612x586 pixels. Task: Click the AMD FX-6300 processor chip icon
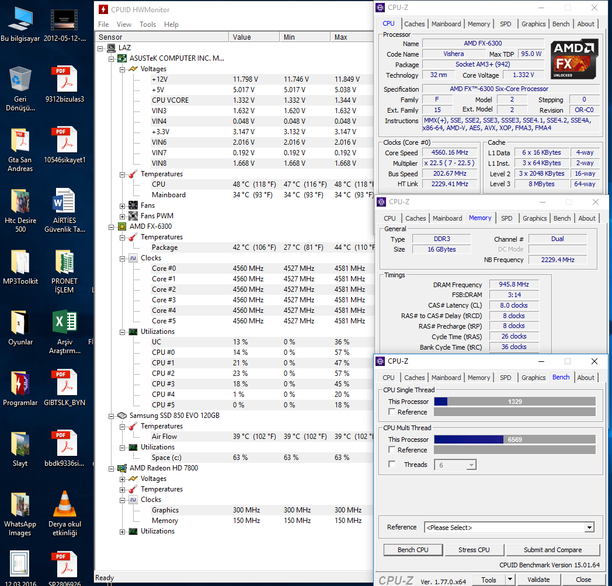pyautogui.click(x=122, y=226)
